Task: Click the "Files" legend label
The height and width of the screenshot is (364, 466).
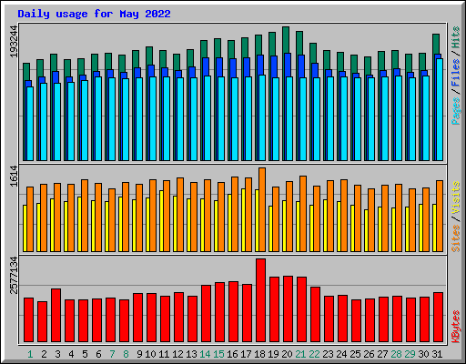Action: [456, 72]
